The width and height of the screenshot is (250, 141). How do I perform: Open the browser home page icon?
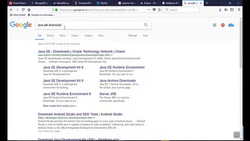(29, 9)
